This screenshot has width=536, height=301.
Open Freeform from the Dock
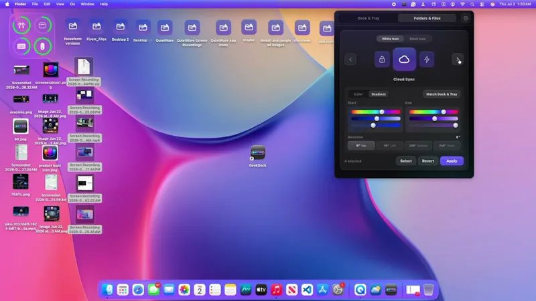click(246, 290)
